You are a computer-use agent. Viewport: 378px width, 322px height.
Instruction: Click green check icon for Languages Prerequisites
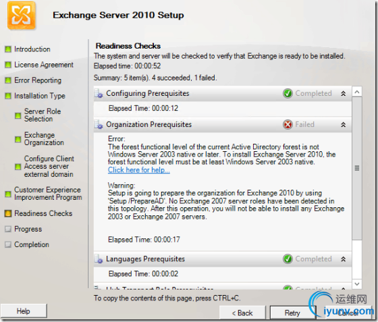click(288, 259)
